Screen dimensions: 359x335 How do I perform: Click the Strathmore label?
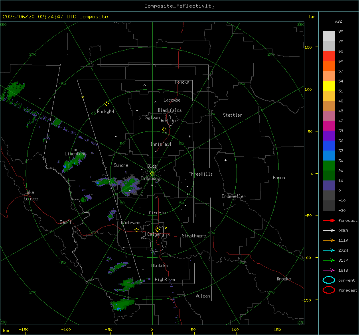point(194,236)
